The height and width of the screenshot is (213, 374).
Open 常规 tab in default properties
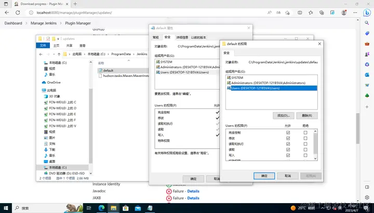point(155,37)
